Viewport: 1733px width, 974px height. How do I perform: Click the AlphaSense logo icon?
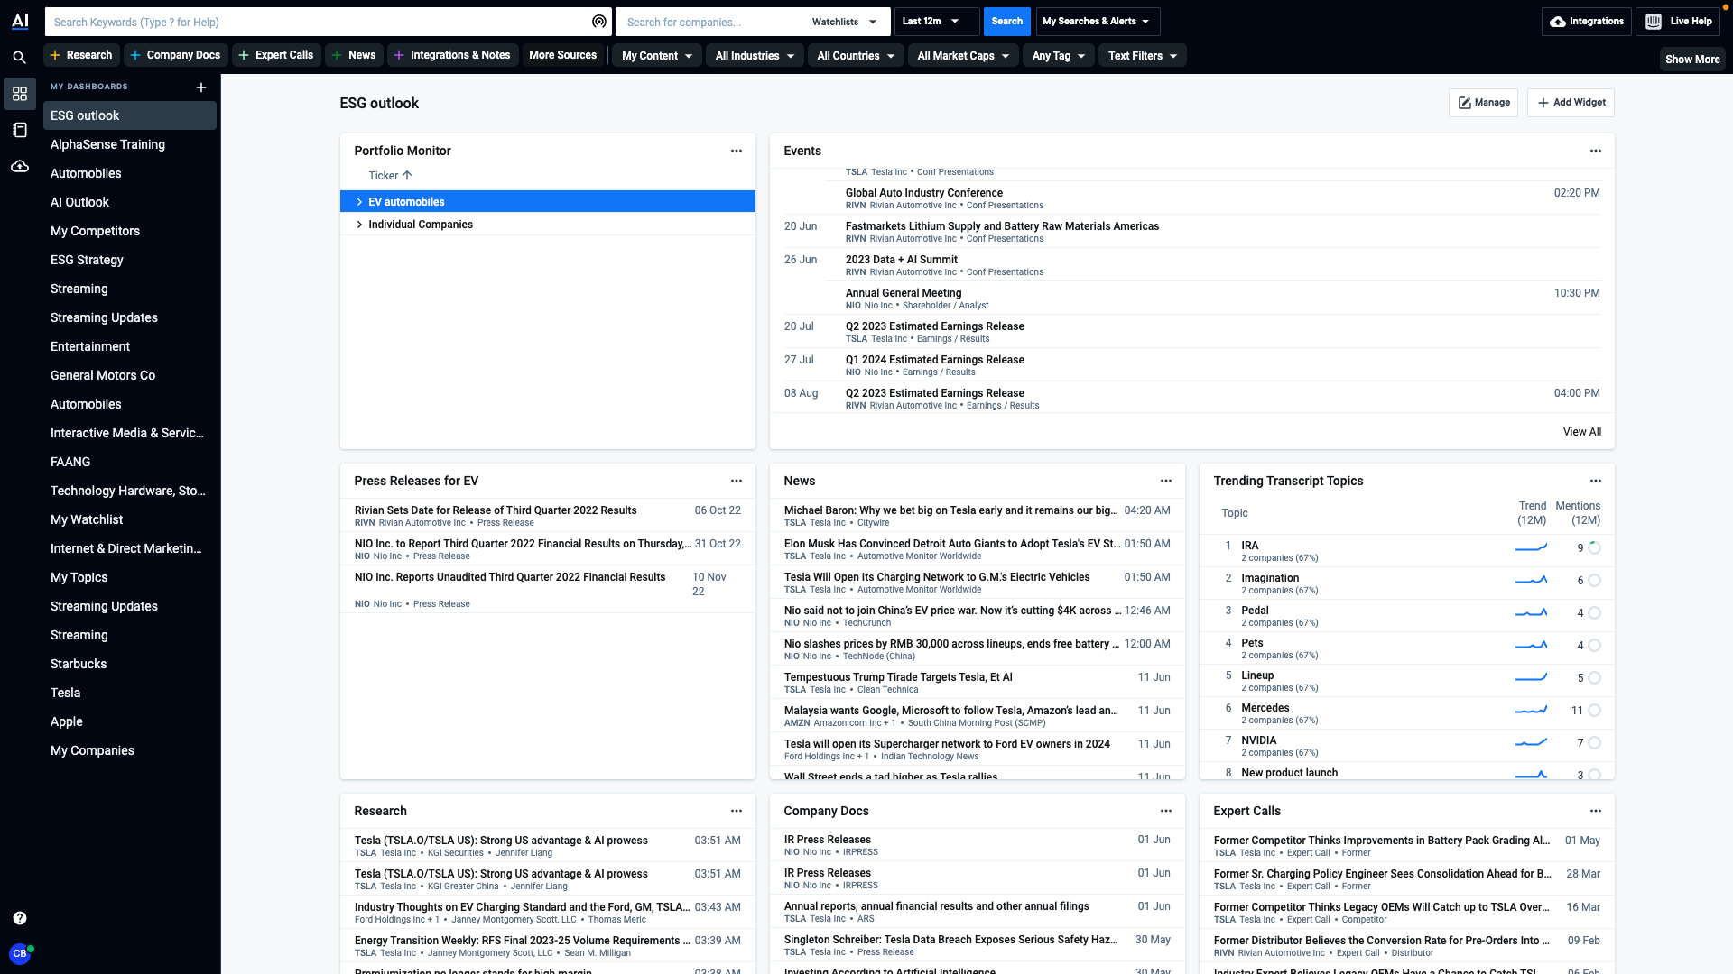(20, 21)
